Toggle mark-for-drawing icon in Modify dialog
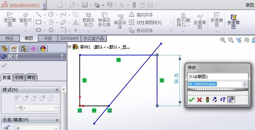The height and width of the screenshot is (130, 255). point(231,100)
